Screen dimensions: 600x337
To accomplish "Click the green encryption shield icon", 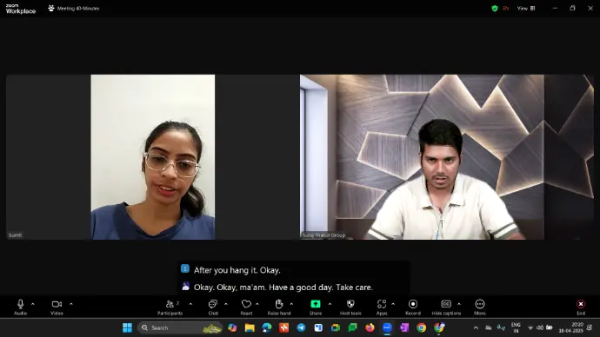I will click(x=495, y=8).
